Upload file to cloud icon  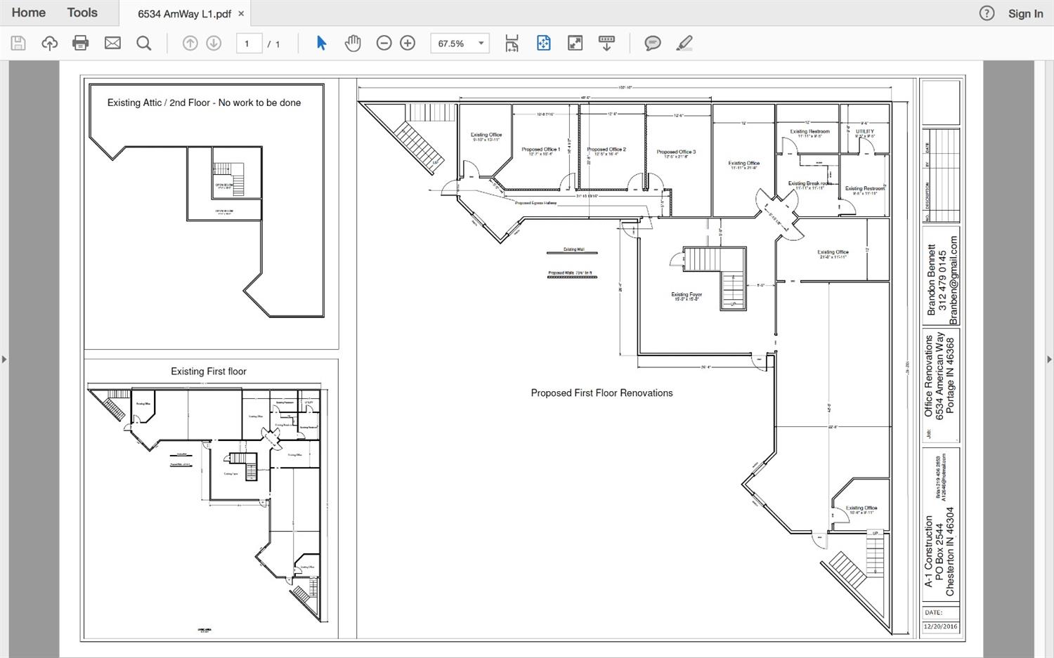point(49,44)
